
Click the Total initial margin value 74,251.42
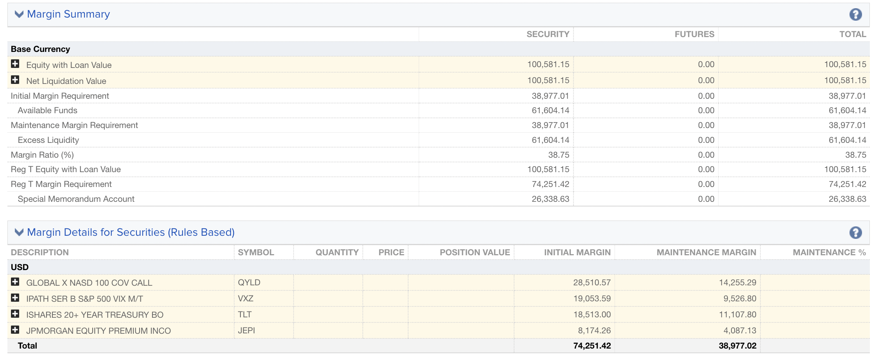[x=592, y=346]
